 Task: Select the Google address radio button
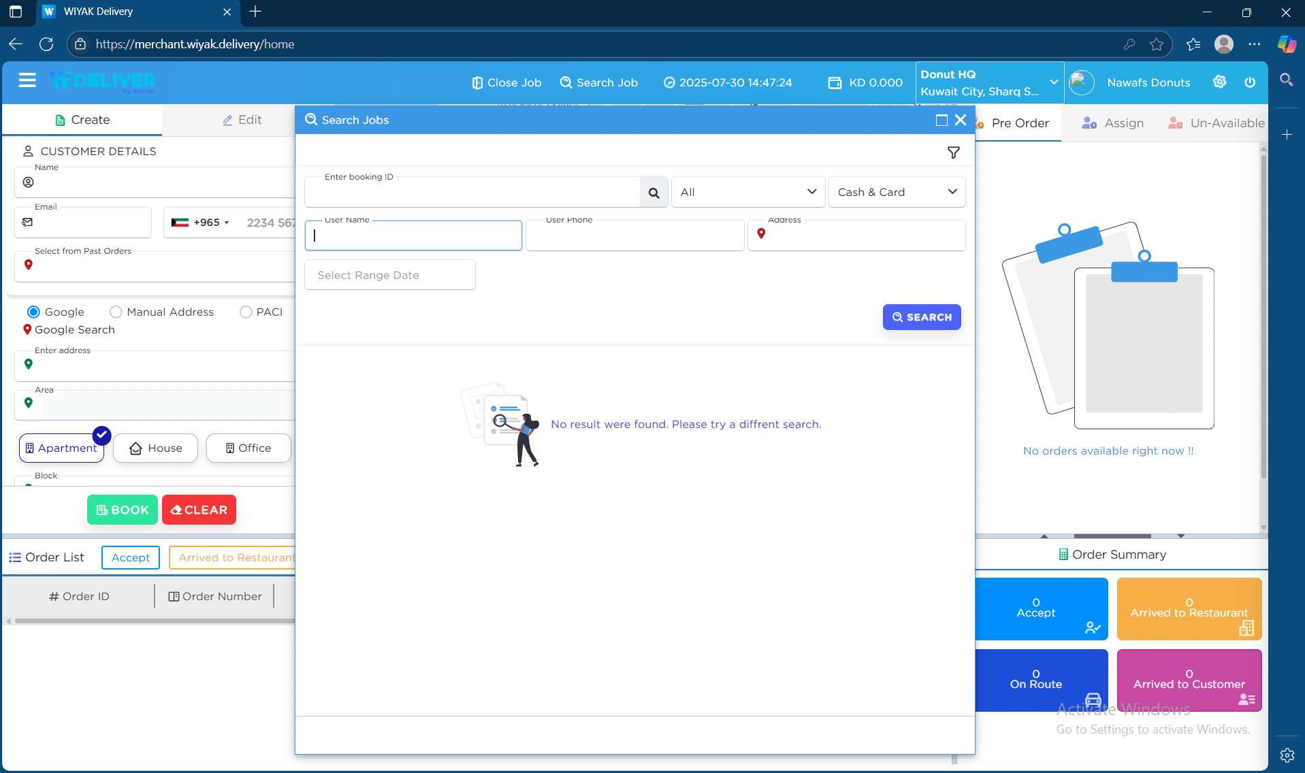click(33, 312)
